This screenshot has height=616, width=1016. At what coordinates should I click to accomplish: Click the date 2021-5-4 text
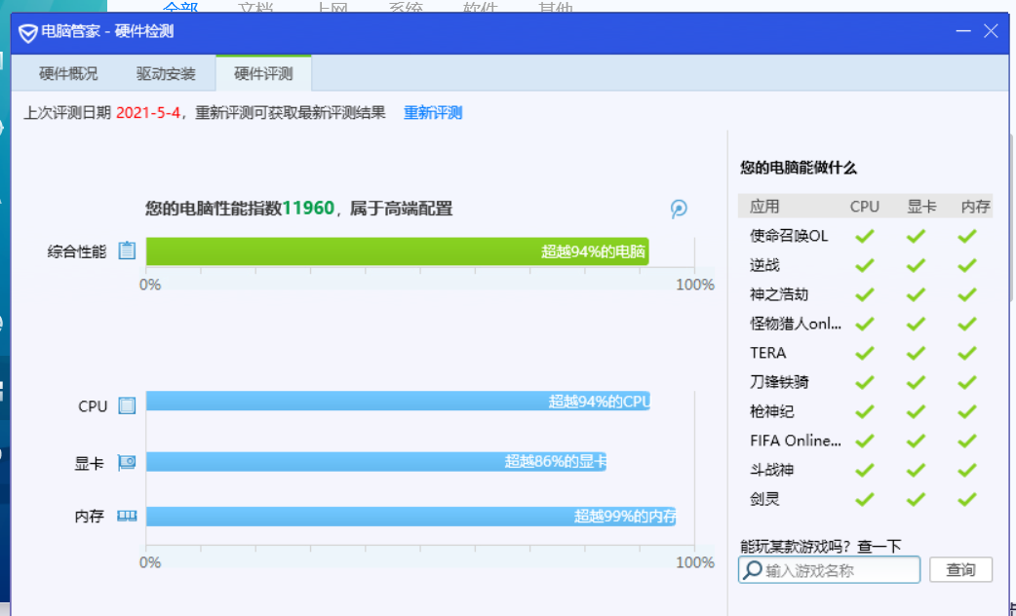(x=148, y=113)
